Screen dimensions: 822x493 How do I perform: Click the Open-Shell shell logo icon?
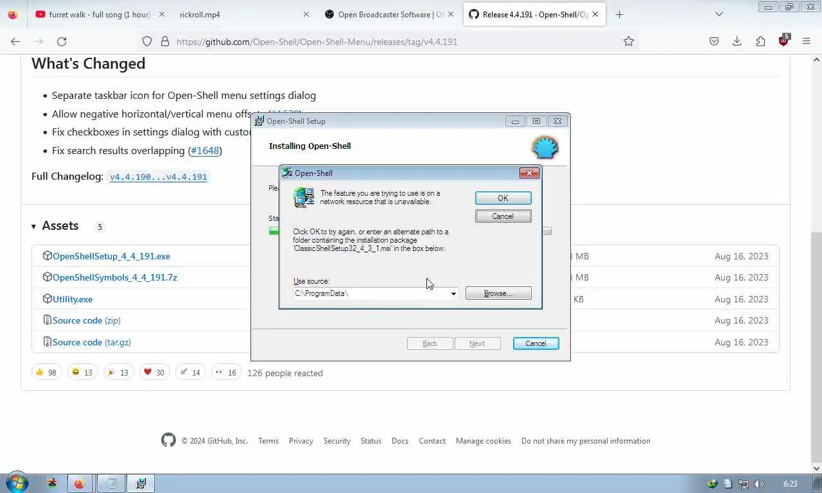point(545,147)
